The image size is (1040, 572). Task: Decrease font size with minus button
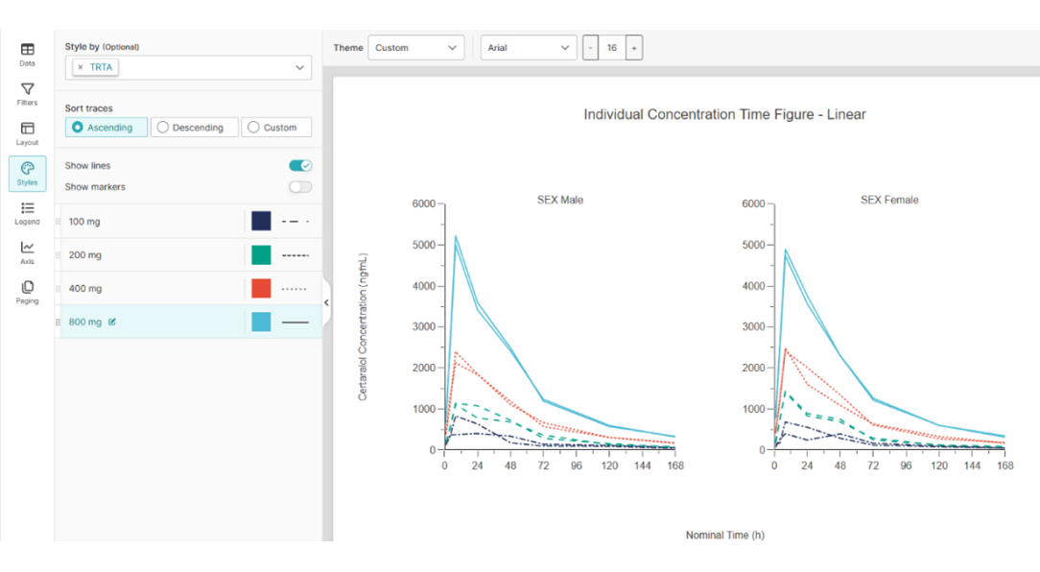tap(590, 48)
